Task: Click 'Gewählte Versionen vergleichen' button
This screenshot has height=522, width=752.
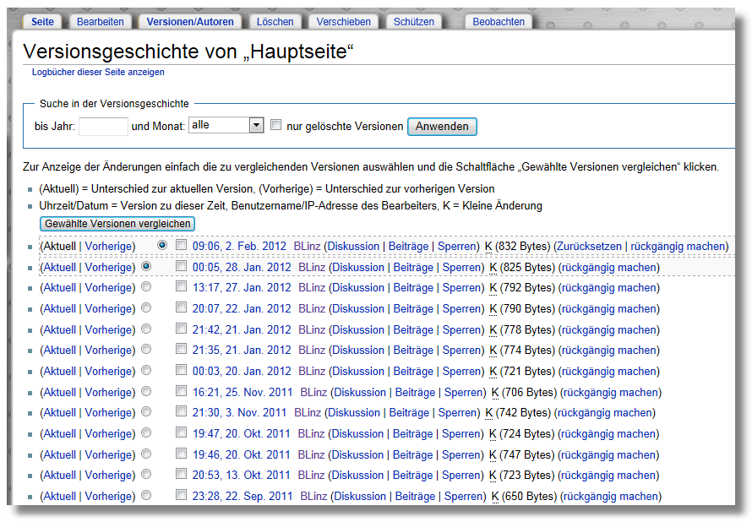Action: click(117, 224)
